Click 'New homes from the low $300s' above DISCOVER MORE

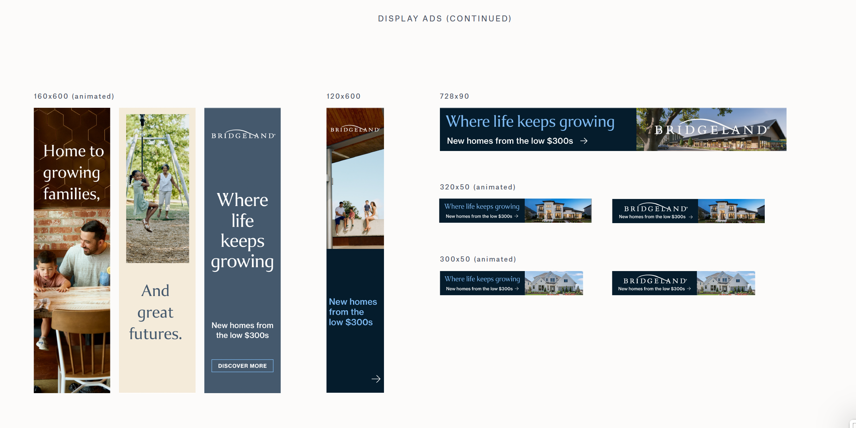click(242, 330)
